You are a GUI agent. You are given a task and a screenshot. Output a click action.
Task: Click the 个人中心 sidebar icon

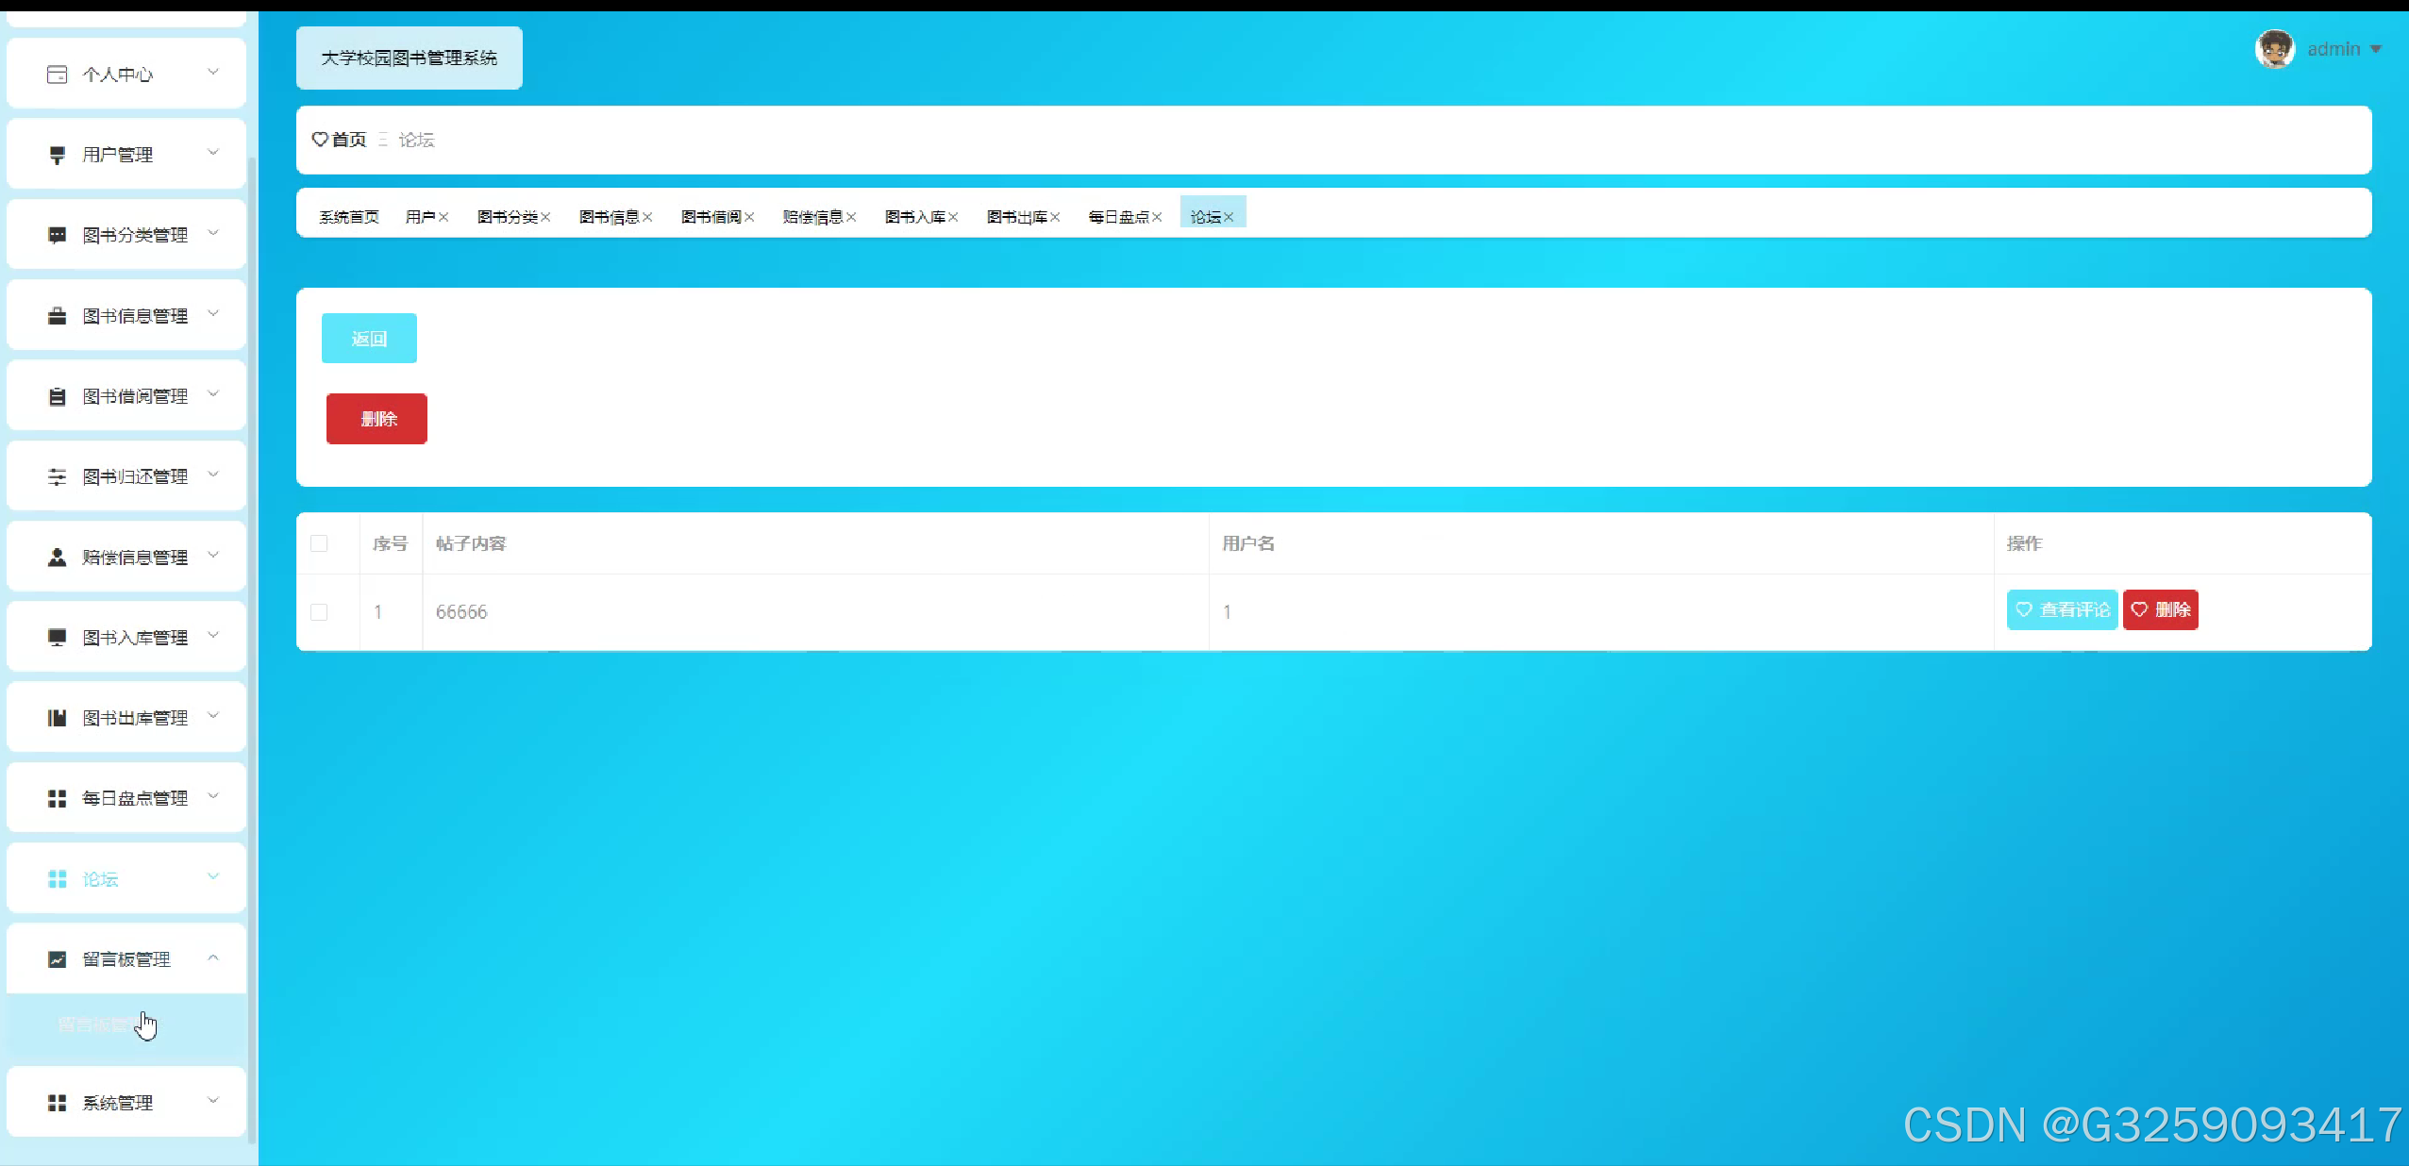pyautogui.click(x=57, y=75)
